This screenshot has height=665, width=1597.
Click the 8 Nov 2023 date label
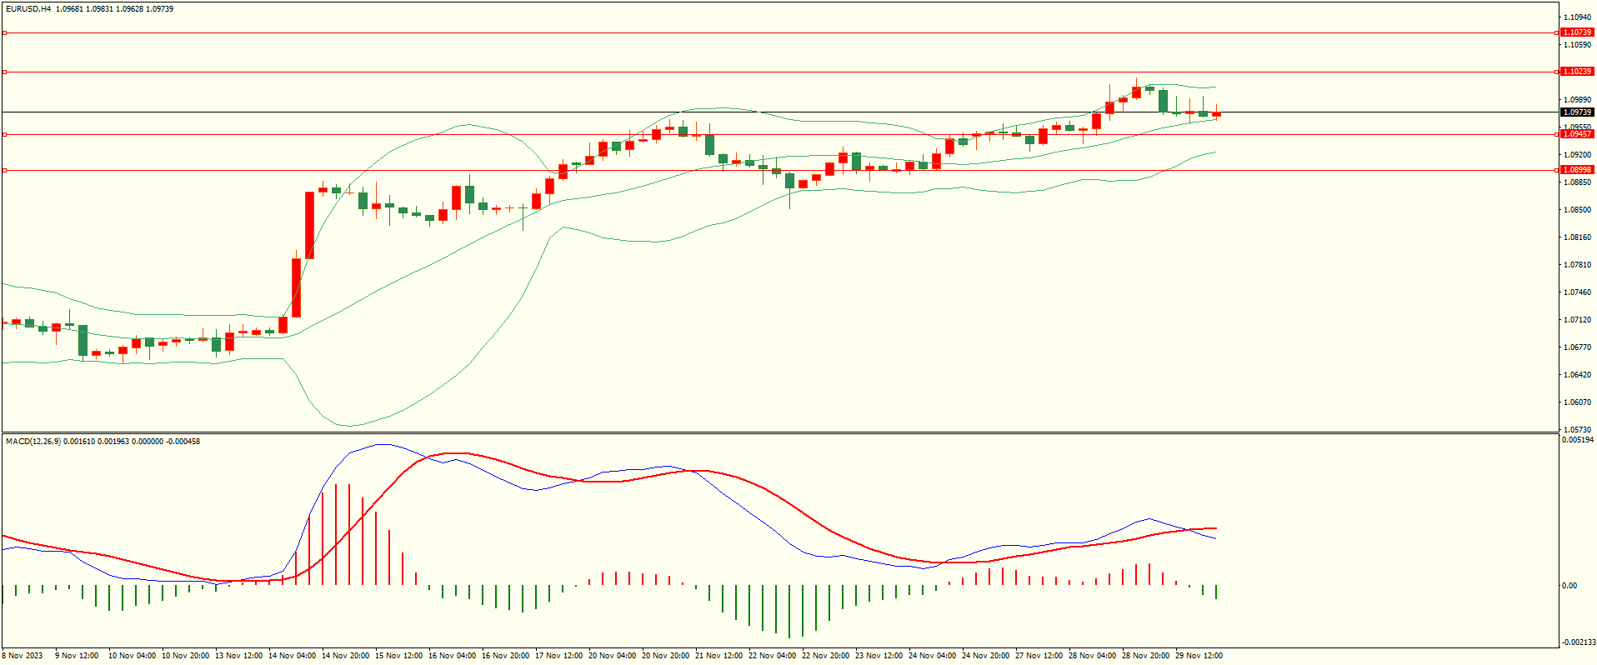tap(23, 655)
